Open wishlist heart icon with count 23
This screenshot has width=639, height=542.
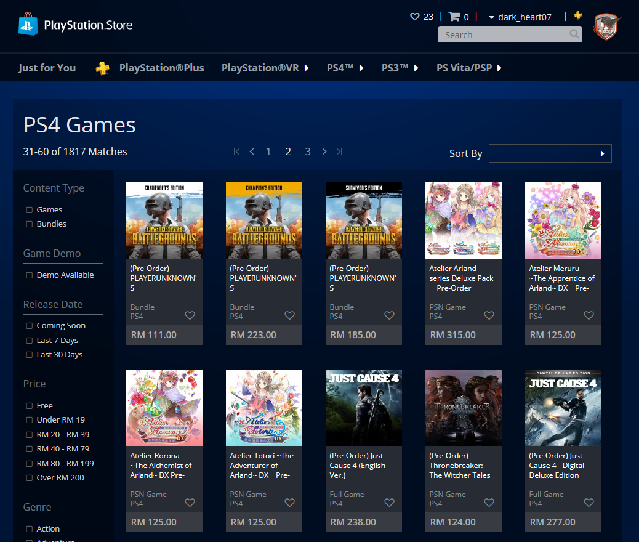tap(414, 17)
